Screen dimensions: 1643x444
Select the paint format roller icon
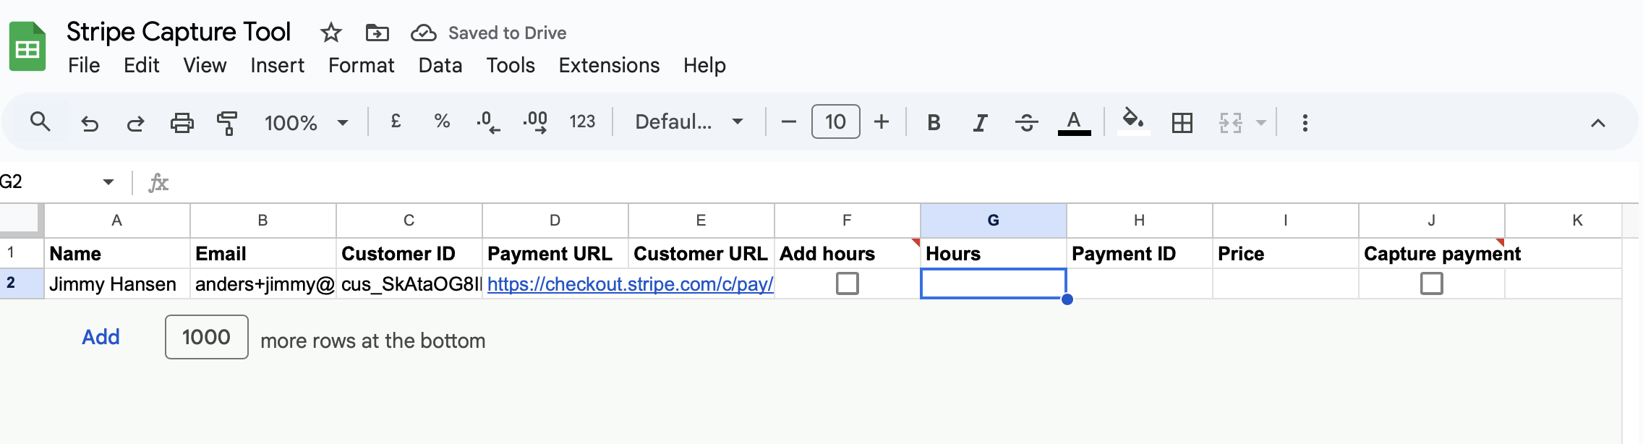tap(227, 123)
